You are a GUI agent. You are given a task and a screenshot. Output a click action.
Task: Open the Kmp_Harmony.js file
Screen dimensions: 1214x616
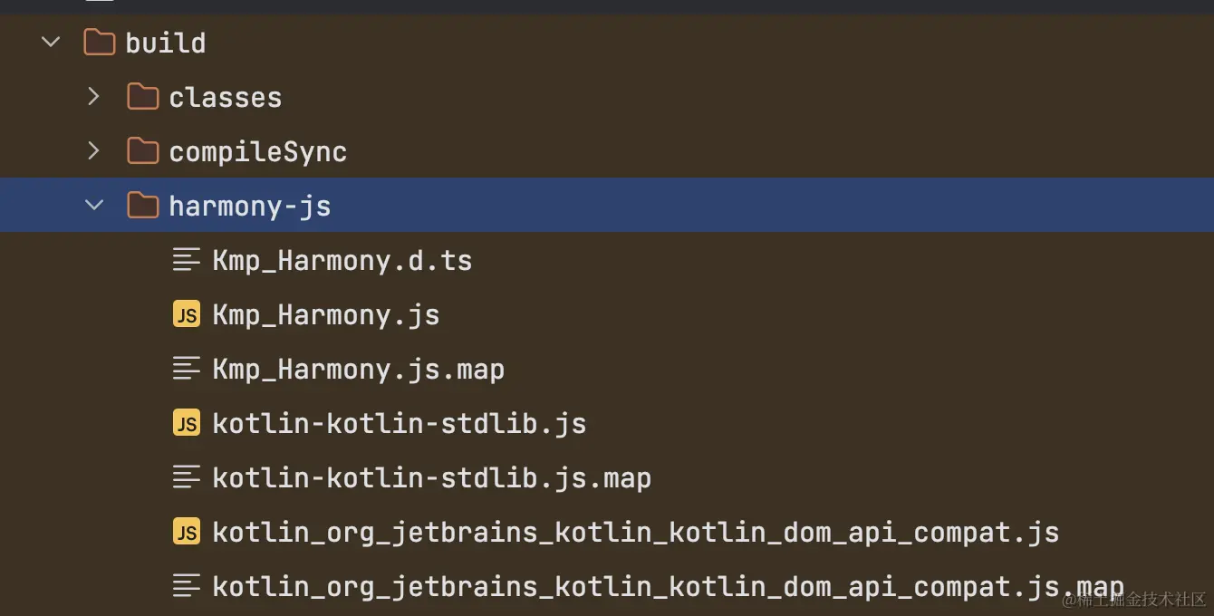326,315
